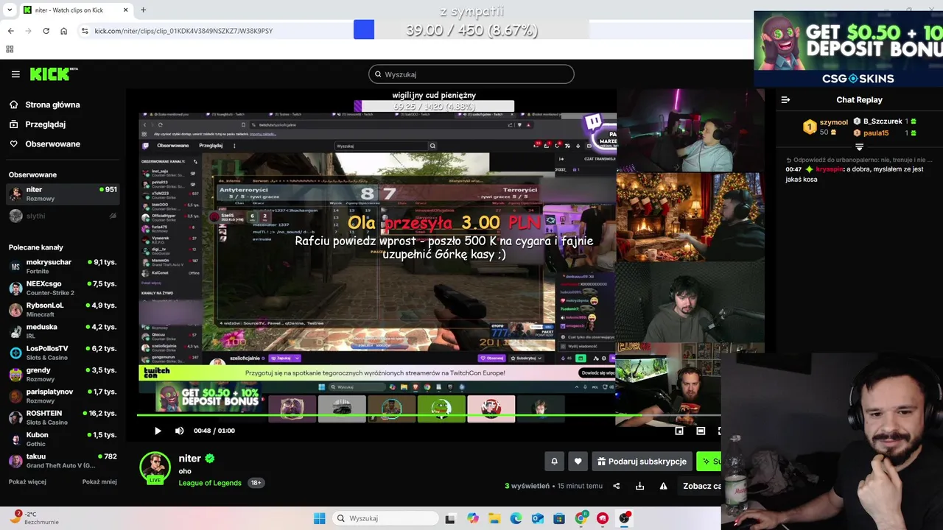The height and width of the screenshot is (530, 943).
Task: Toggle theater mode in player
Action: pos(701,431)
